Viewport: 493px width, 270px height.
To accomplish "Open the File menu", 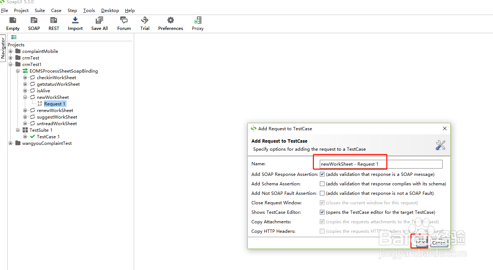I will (x=4, y=11).
